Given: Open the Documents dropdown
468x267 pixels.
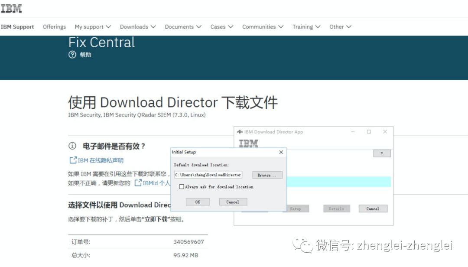Looking at the screenshot, I should [x=183, y=27].
